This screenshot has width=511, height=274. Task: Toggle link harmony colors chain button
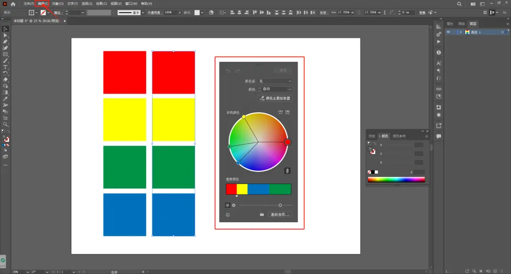287,171
